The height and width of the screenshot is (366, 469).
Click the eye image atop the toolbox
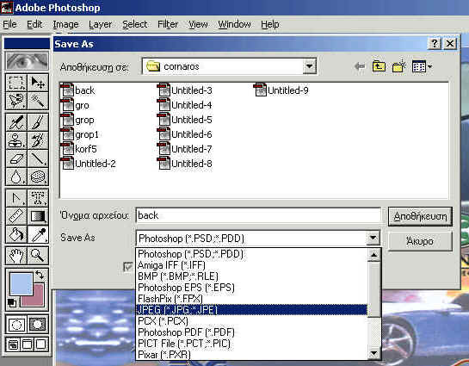click(27, 61)
